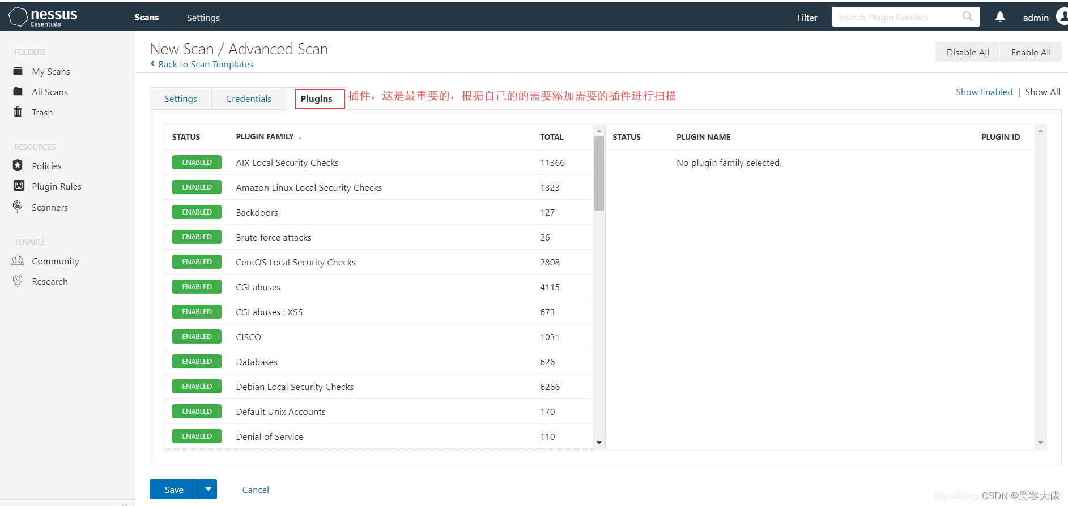This screenshot has height=506, width=1068.
Task: Select the CISCO family name
Action: pyautogui.click(x=248, y=337)
